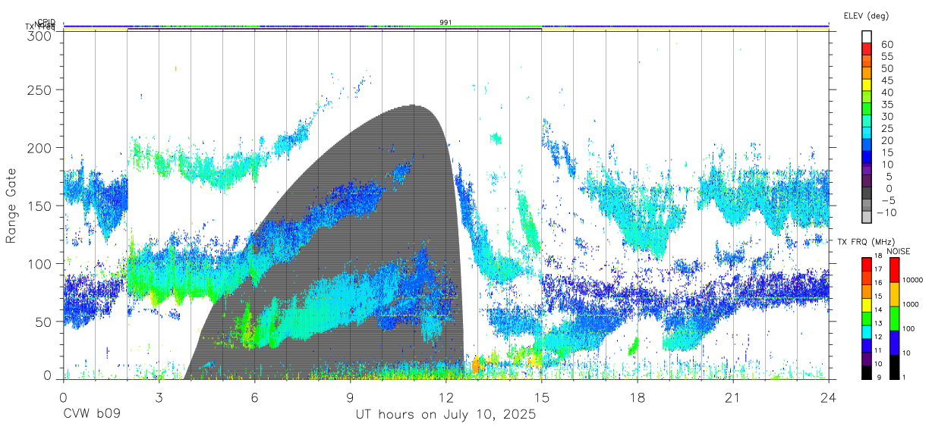Click the 'ELEV (deg)' legend title
Image resolution: width=932 pixels, height=430 pixels.
866,15
